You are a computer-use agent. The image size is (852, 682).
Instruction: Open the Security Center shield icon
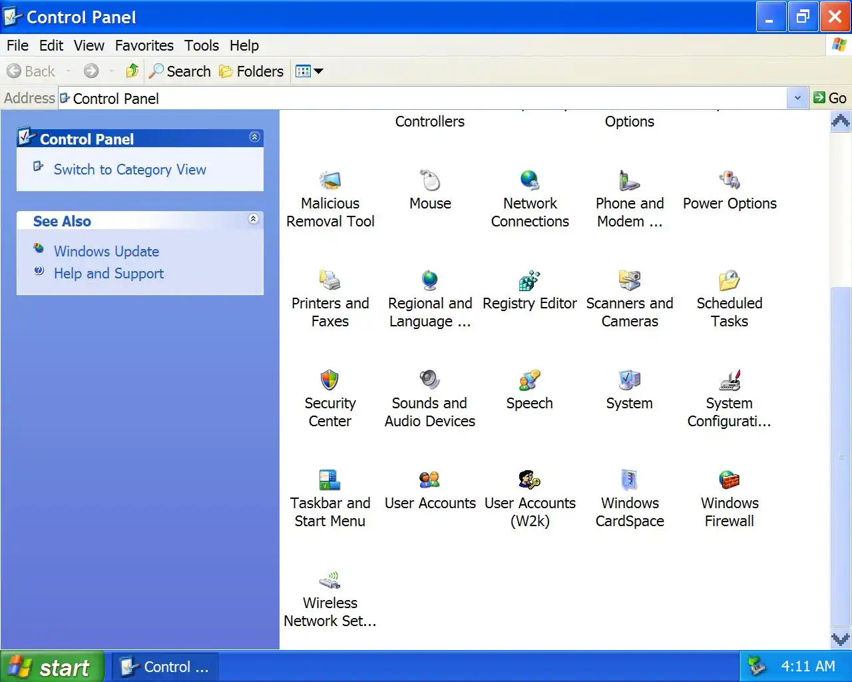330,380
